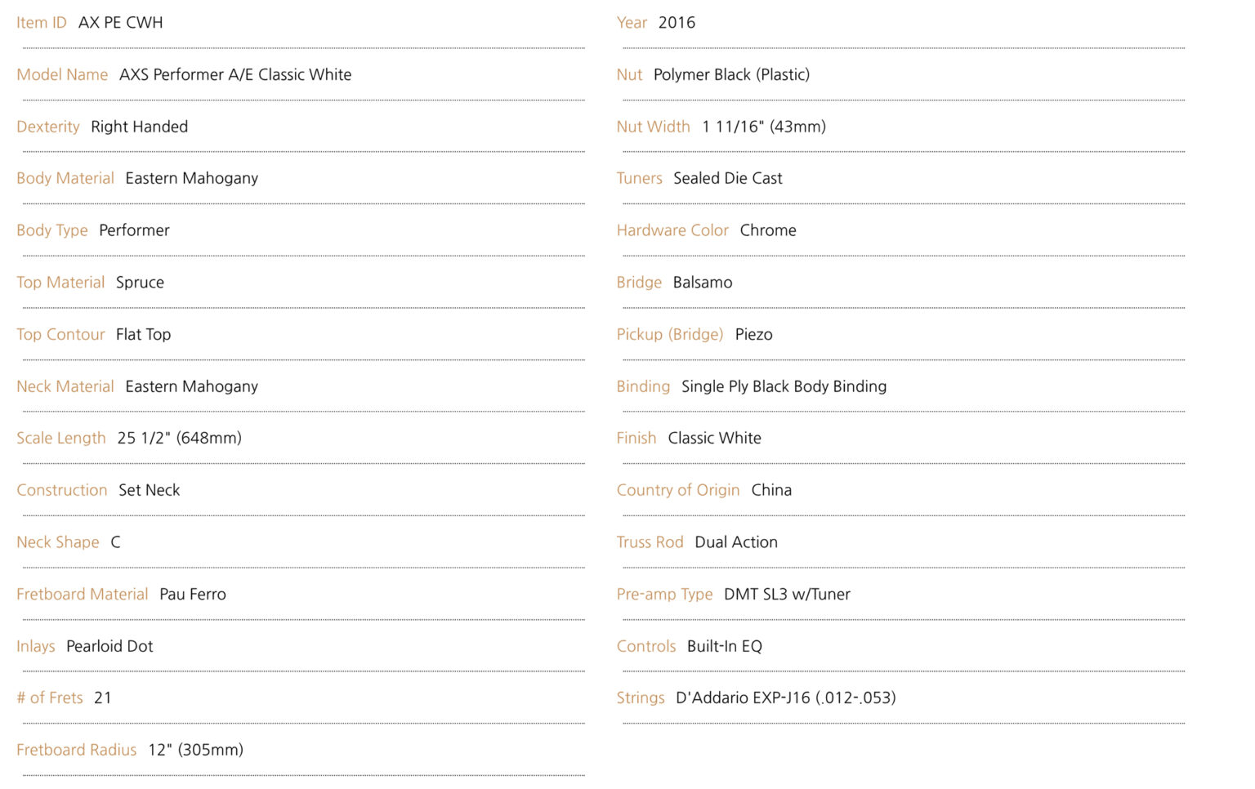The width and height of the screenshot is (1255, 789).
Task: Click the Sealed Die Cast tuners value
Action: [728, 179]
